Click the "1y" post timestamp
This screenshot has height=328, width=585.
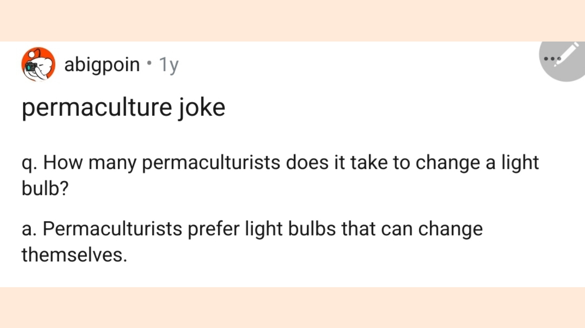coord(169,65)
